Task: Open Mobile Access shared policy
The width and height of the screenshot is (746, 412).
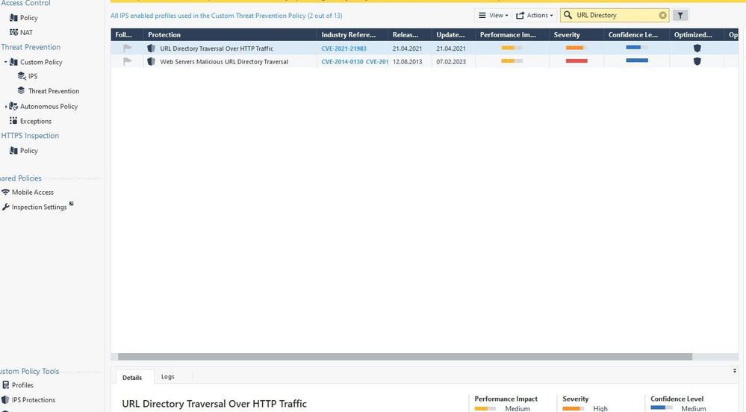Action: [32, 193]
